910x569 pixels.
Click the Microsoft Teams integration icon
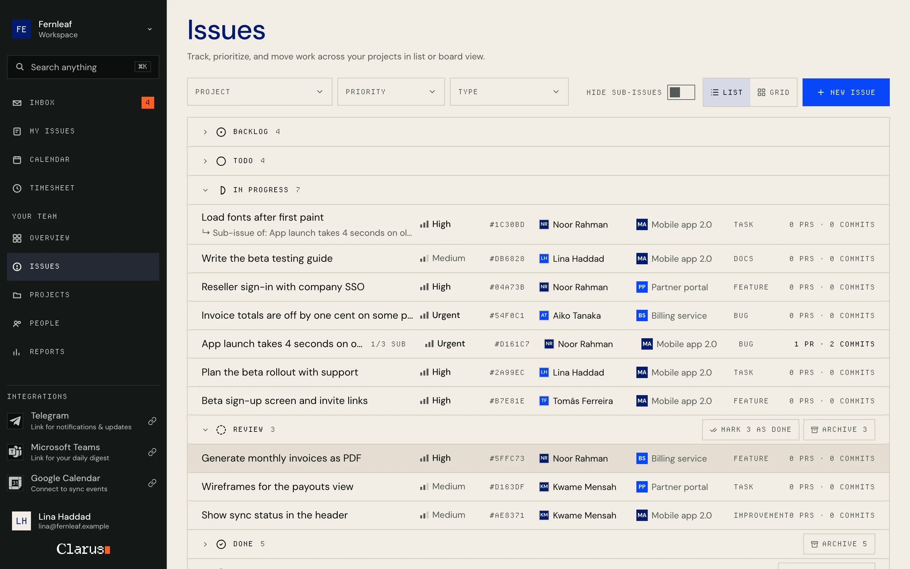tap(15, 452)
